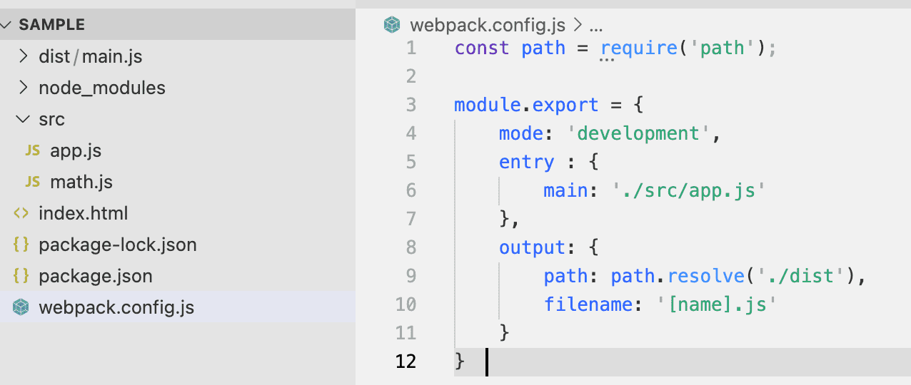This screenshot has width=911, height=385.
Task: Open package.json file
Action: 96,276
